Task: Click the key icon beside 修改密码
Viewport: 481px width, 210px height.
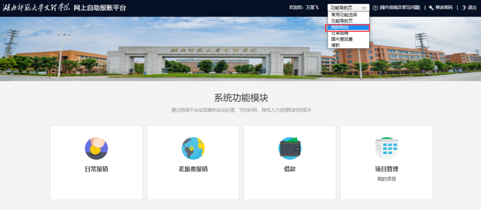Action: (x=431, y=8)
